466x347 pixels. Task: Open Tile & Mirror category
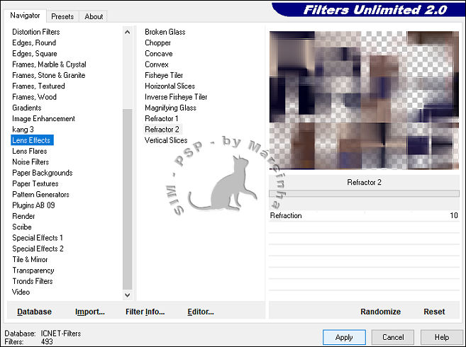point(30,259)
